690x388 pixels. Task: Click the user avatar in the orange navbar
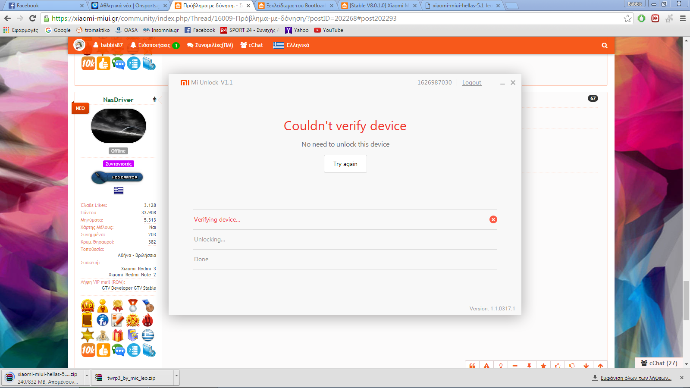point(79,45)
